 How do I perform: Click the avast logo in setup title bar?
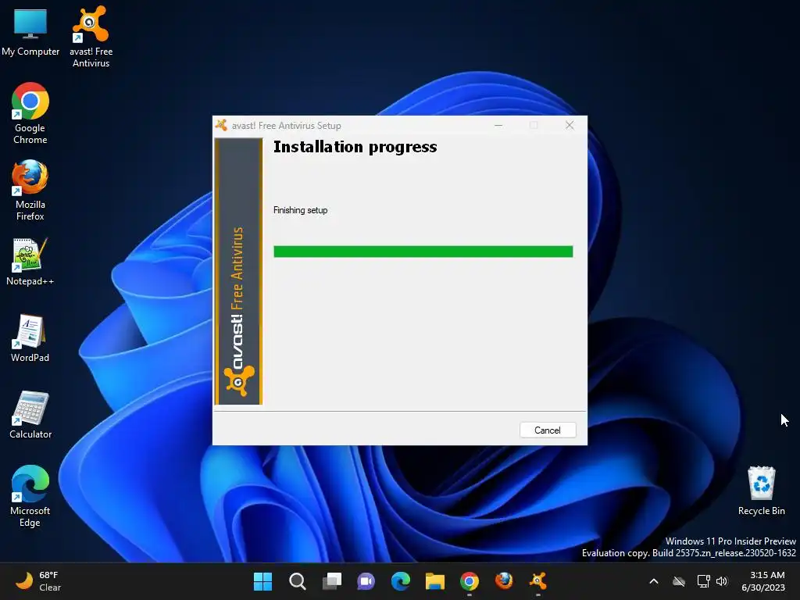coord(221,125)
